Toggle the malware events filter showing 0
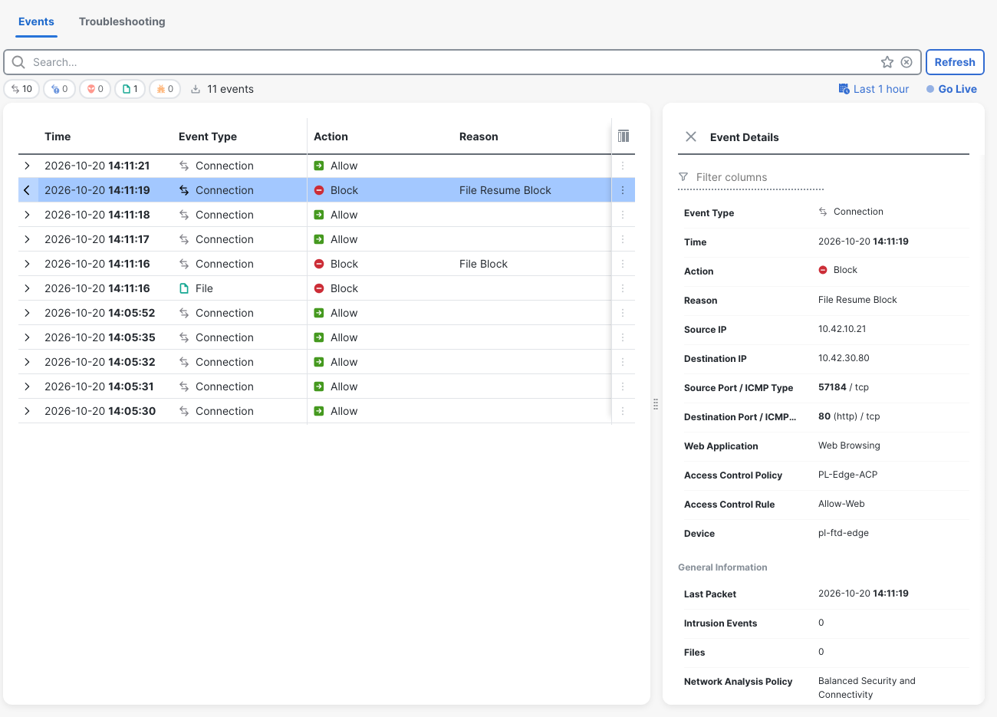 [165, 89]
